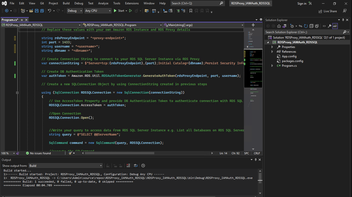Click the Undo arrow icon
352x197 pixels.
pyautogui.click(x=50, y=11)
